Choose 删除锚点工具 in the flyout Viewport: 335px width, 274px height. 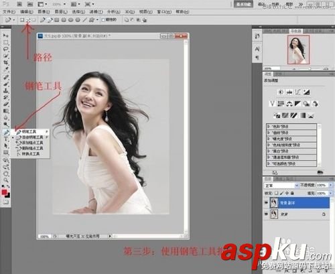point(30,148)
